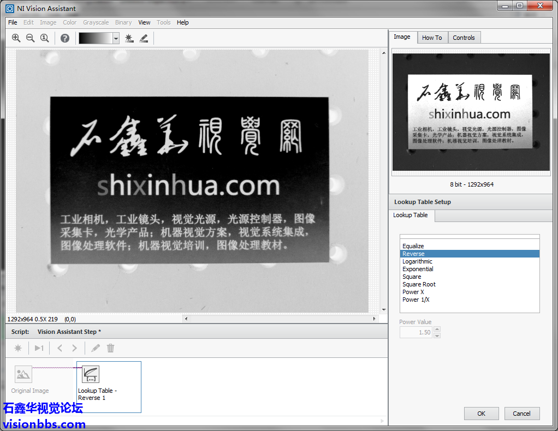The image size is (558, 431).
Task: Switch to the Controls tab
Action: [464, 38]
